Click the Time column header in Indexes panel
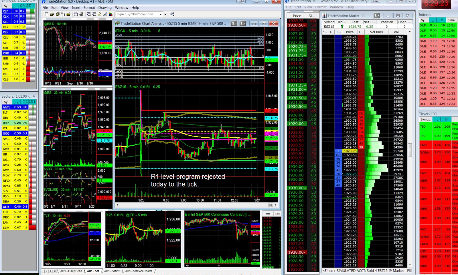This screenshot has height=275, width=458. tap(451, 20)
